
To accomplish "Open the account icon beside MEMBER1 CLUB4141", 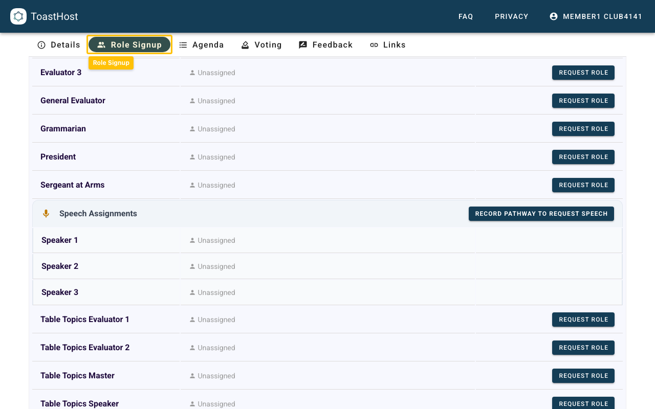I will point(554,16).
